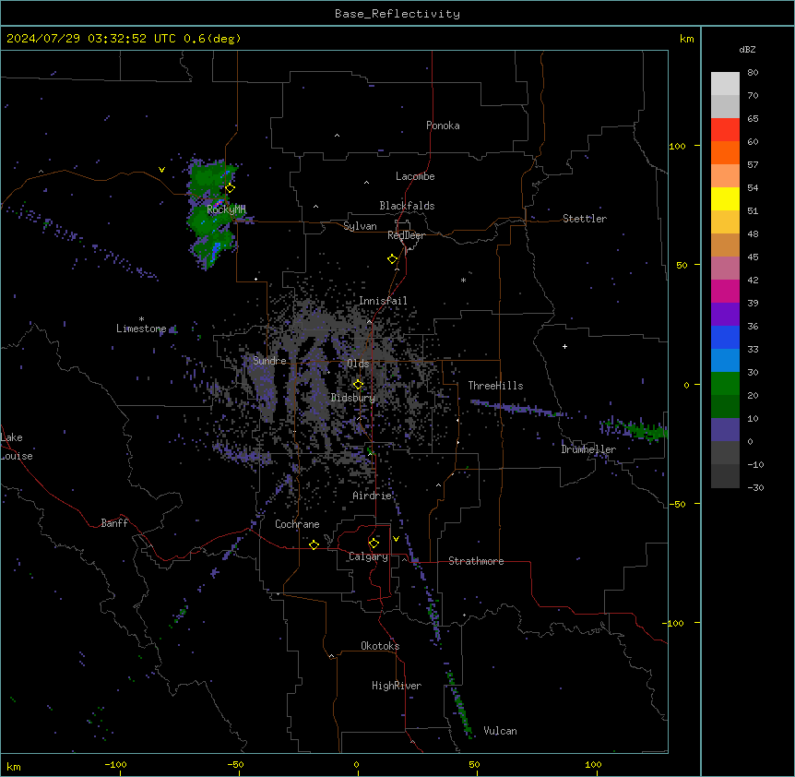This screenshot has width=795, height=777.
Task: Choose the orange 57-60 dBZ legend swatch
Action: 725,153
